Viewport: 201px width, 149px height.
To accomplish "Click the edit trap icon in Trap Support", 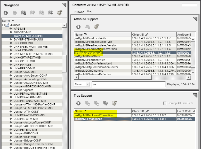I will pos(105,103).
